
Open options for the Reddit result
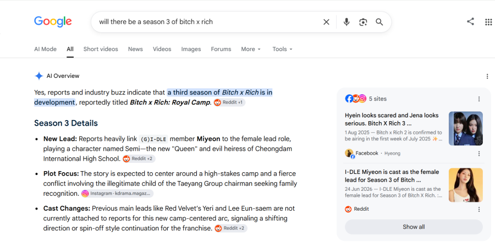(479, 210)
